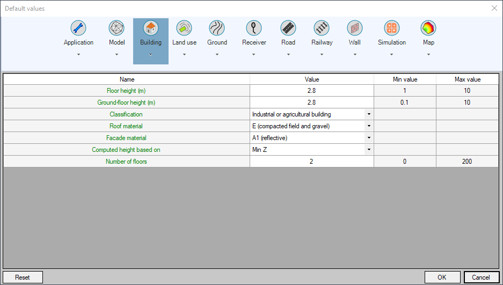Screen dimensions: 503x285
Task: Open the Road icon
Action: [x=288, y=28]
